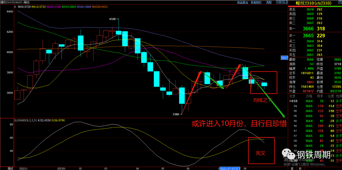Select the 卖五 3670 order row

315,9
